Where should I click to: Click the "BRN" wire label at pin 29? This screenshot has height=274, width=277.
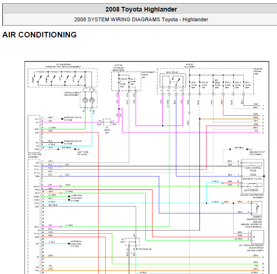coord(50,256)
